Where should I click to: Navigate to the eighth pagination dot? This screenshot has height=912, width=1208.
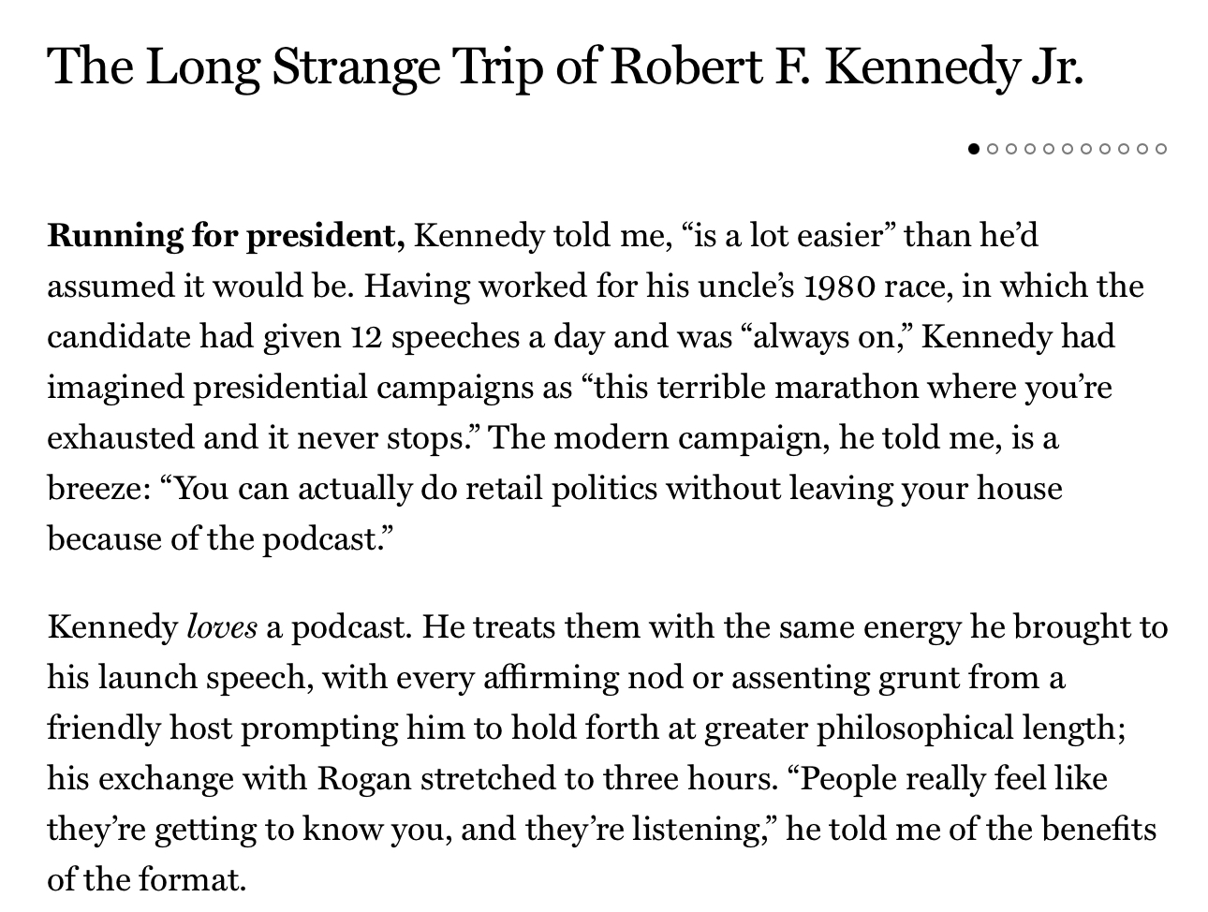pos(1105,148)
